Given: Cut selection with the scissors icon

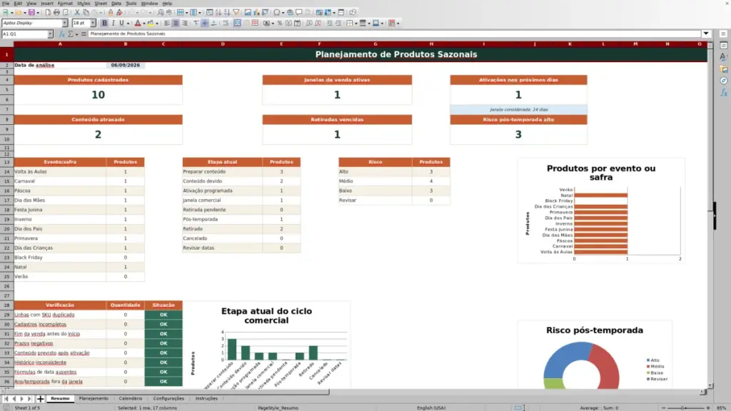Looking at the screenshot, I should click(77, 13).
